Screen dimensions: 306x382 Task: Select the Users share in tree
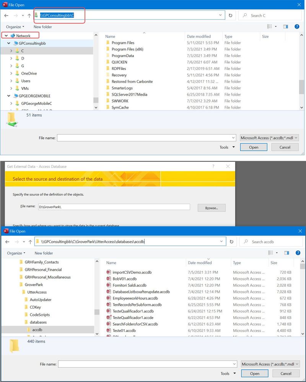[x=26, y=81]
